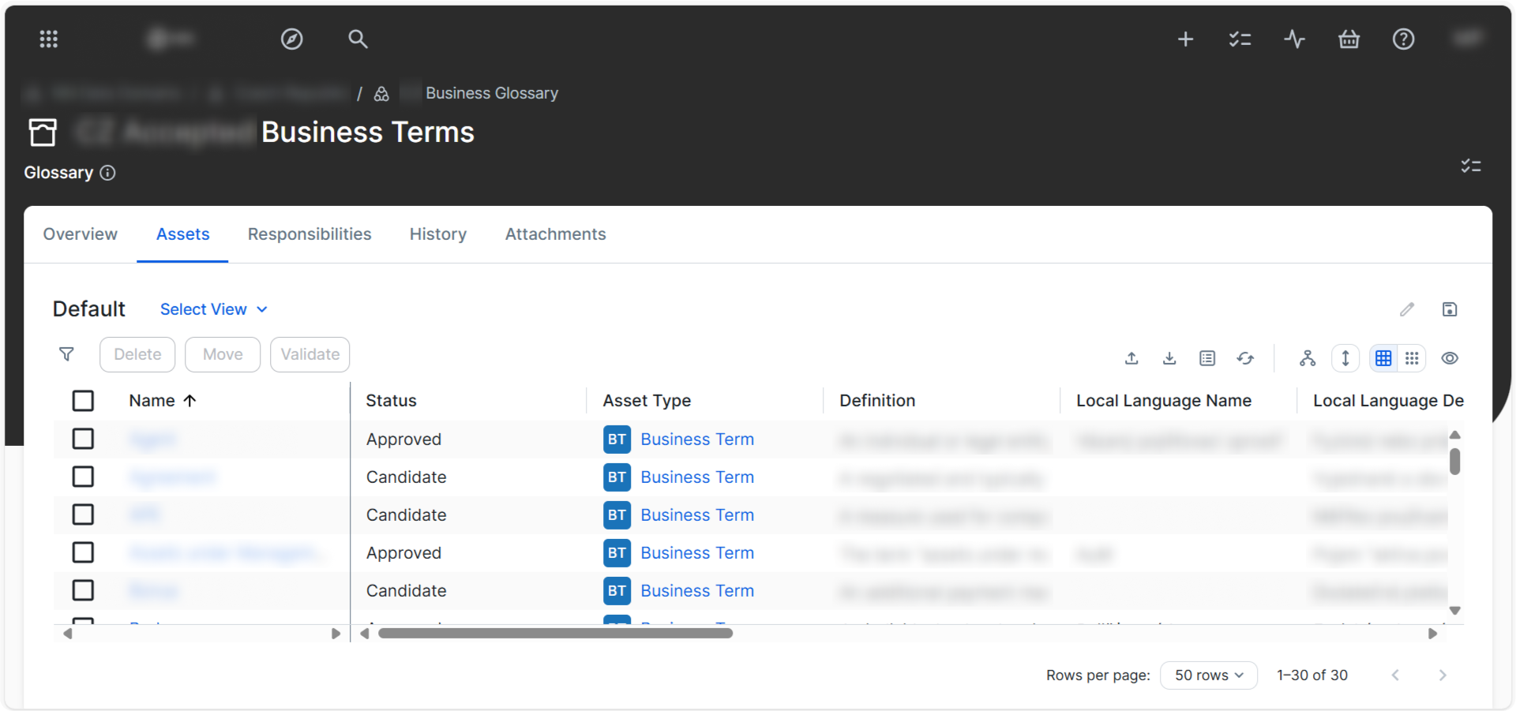Open the activity pulse icon
Image resolution: width=1516 pixels, height=711 pixels.
click(1294, 39)
